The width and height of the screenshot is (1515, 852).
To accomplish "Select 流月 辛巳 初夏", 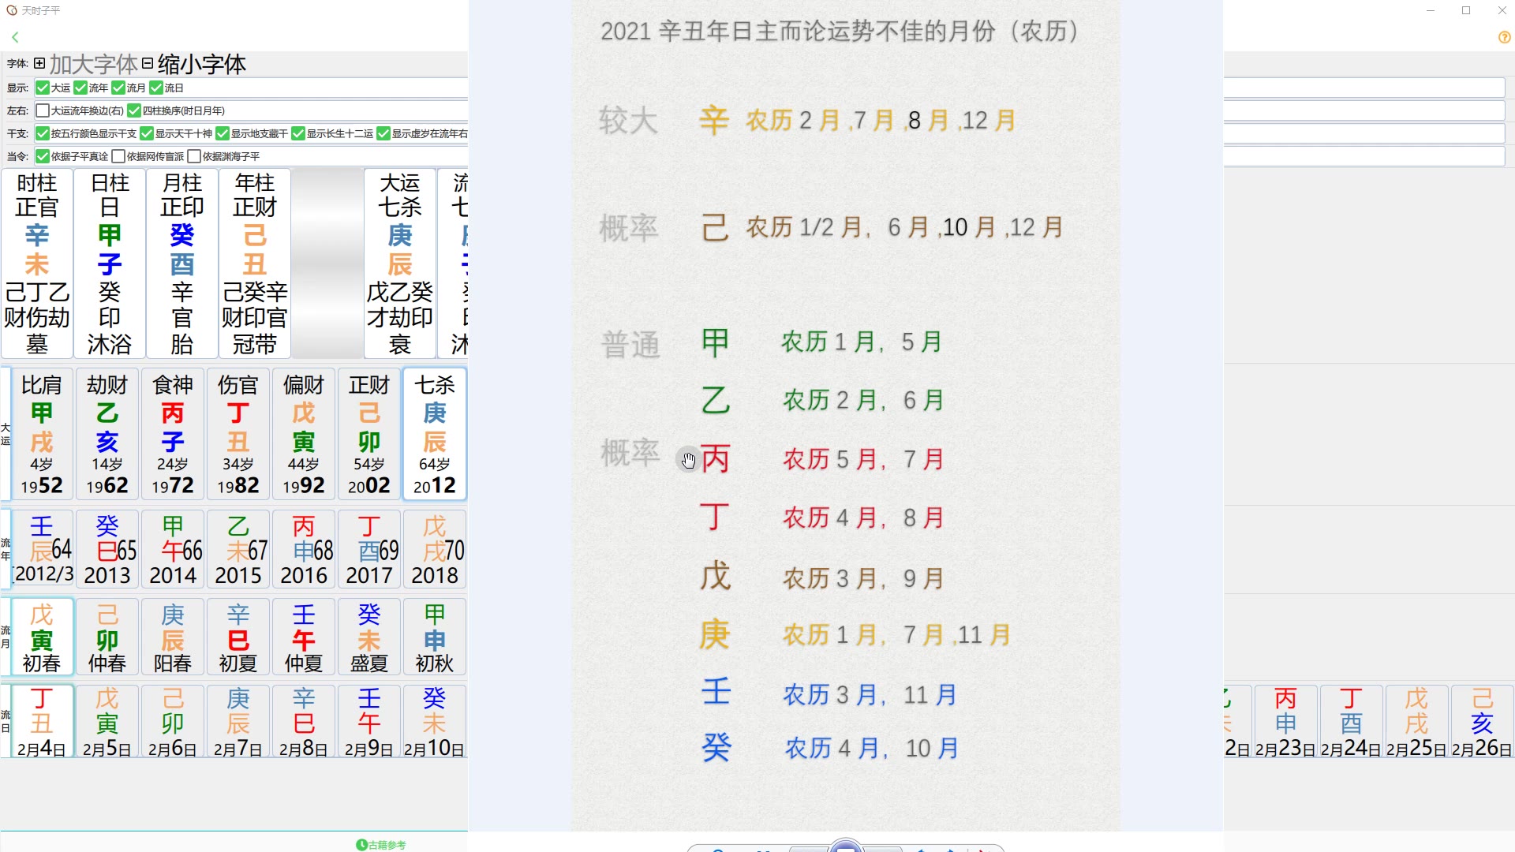I will tap(238, 637).
